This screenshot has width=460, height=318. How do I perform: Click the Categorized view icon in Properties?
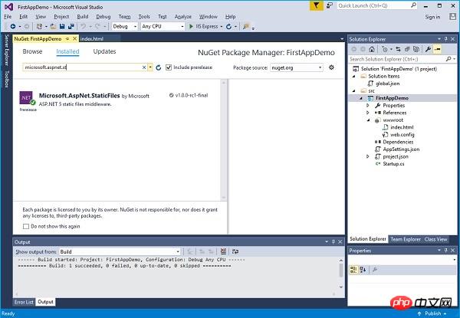pos(353,270)
